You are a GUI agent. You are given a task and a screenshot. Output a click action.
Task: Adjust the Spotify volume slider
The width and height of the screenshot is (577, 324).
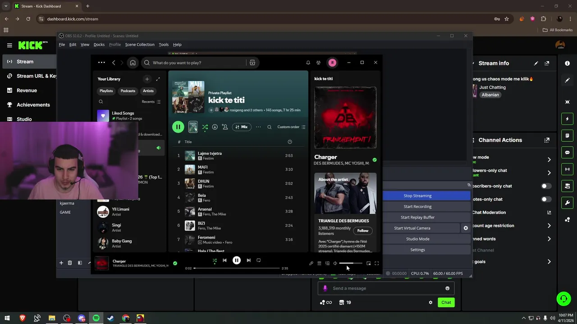(350, 263)
